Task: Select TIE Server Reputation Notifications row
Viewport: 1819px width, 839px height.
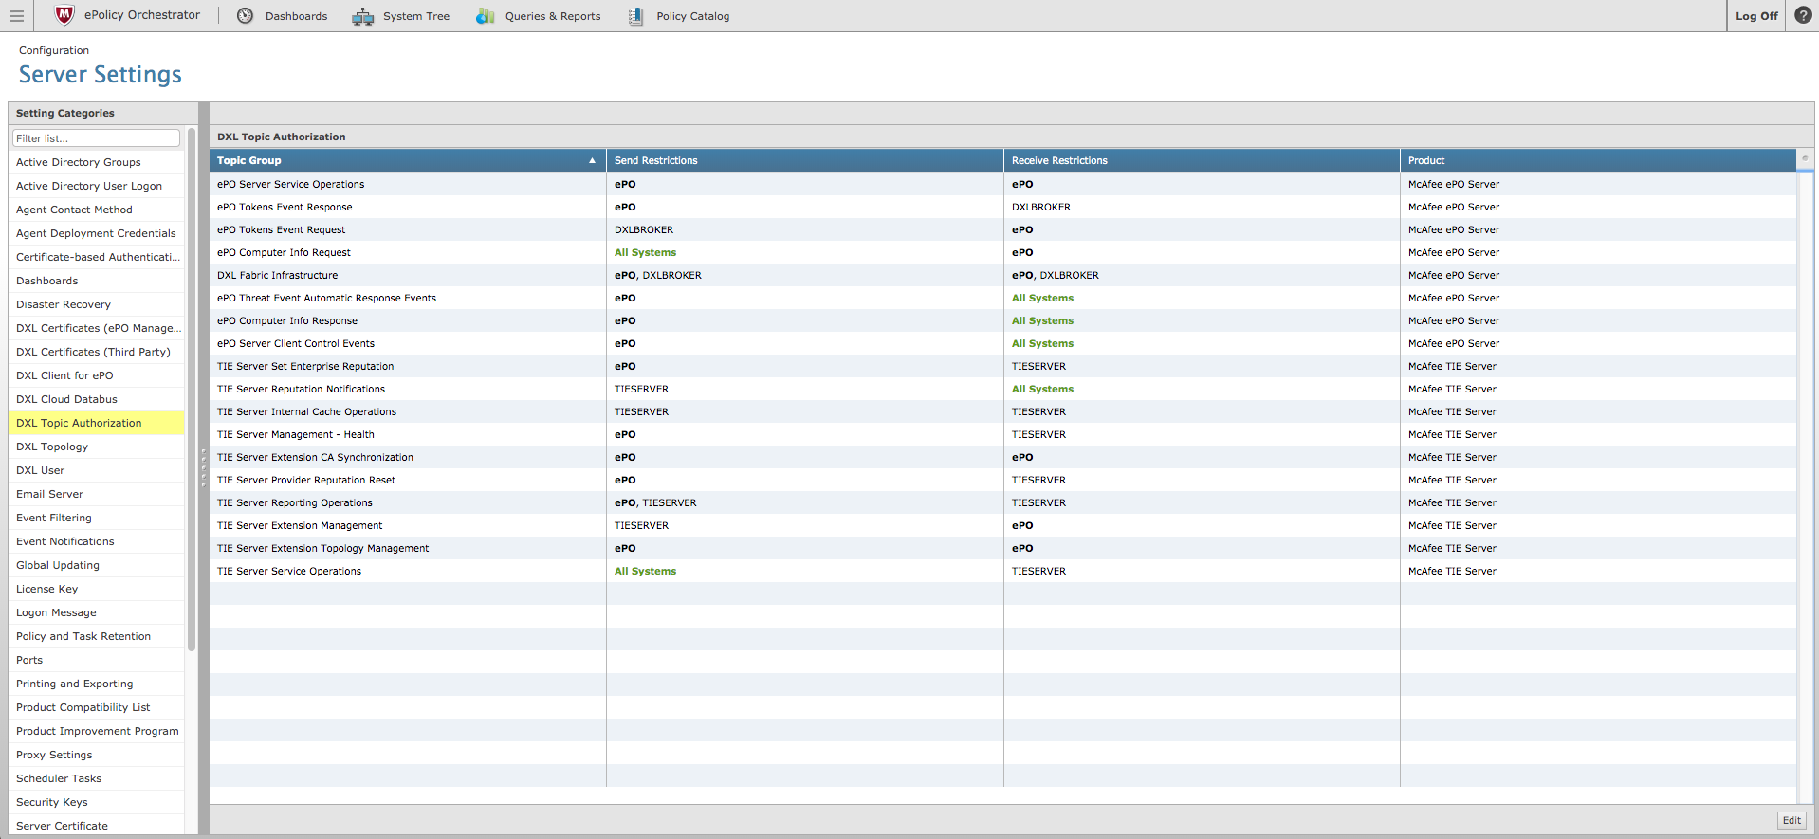Action: pyautogui.click(x=1002, y=389)
